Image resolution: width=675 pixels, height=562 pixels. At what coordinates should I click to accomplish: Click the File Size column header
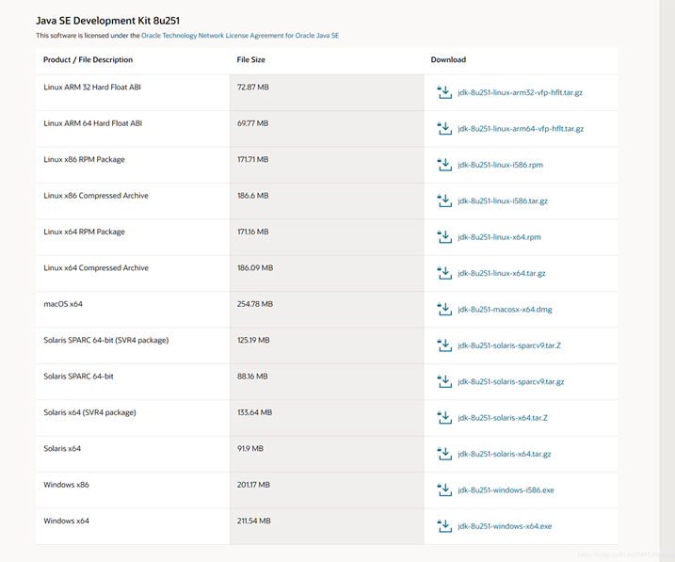[x=250, y=59]
